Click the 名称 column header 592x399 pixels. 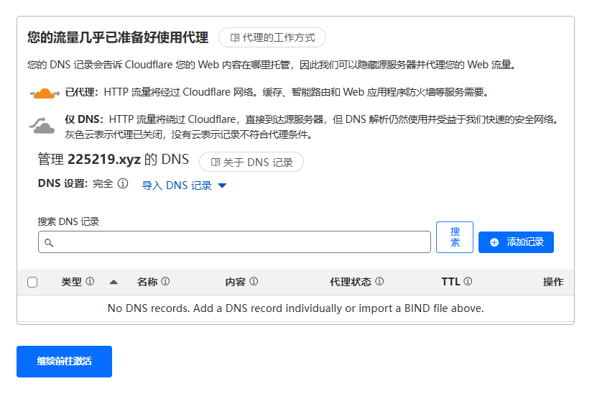[x=147, y=282]
